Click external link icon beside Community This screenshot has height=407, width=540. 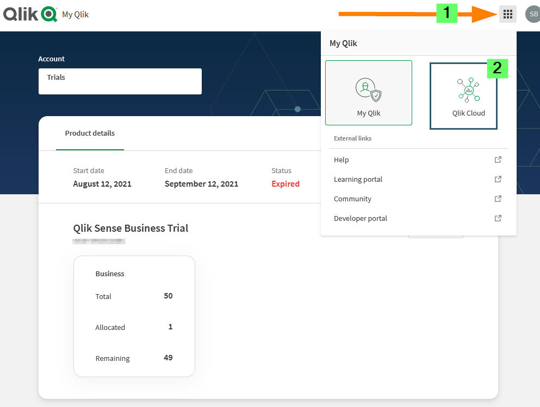coord(498,199)
